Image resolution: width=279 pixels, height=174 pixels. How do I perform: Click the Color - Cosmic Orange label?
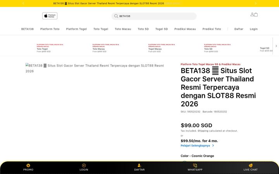(x=197, y=156)
